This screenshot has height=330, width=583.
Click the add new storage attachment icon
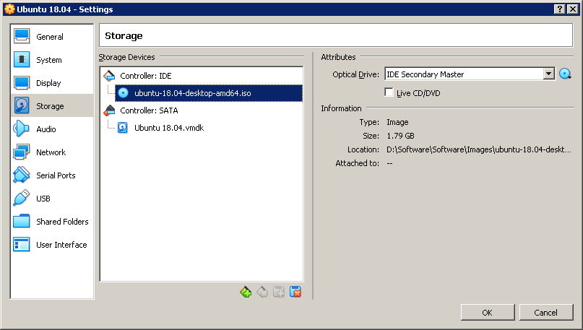click(x=279, y=292)
